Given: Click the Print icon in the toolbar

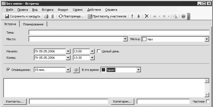Looking at the screenshot, I should coord(46,16).
